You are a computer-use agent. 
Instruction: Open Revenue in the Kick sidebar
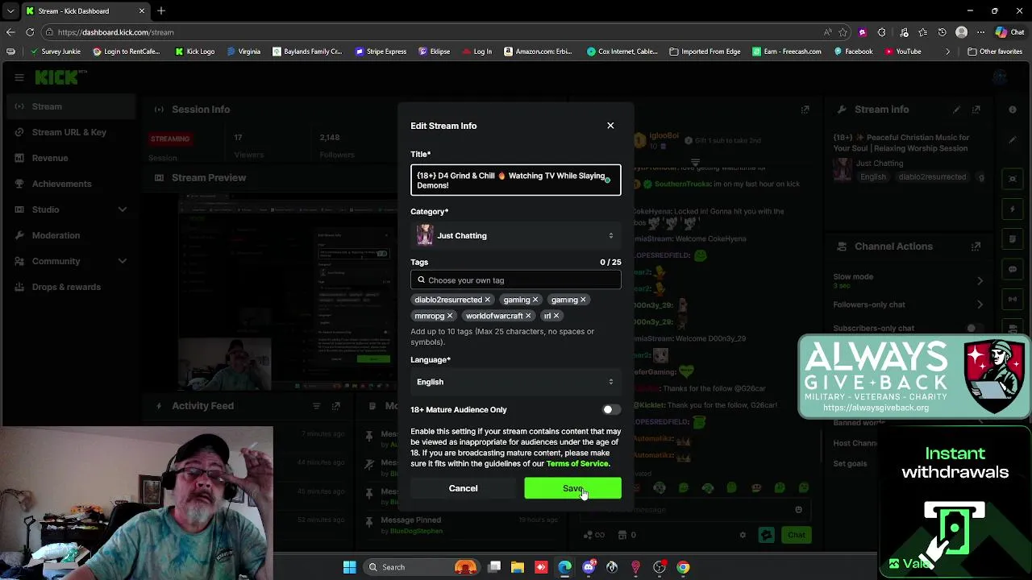tap(71, 158)
